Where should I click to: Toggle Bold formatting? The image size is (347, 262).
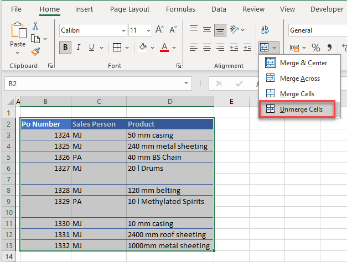tap(66, 48)
